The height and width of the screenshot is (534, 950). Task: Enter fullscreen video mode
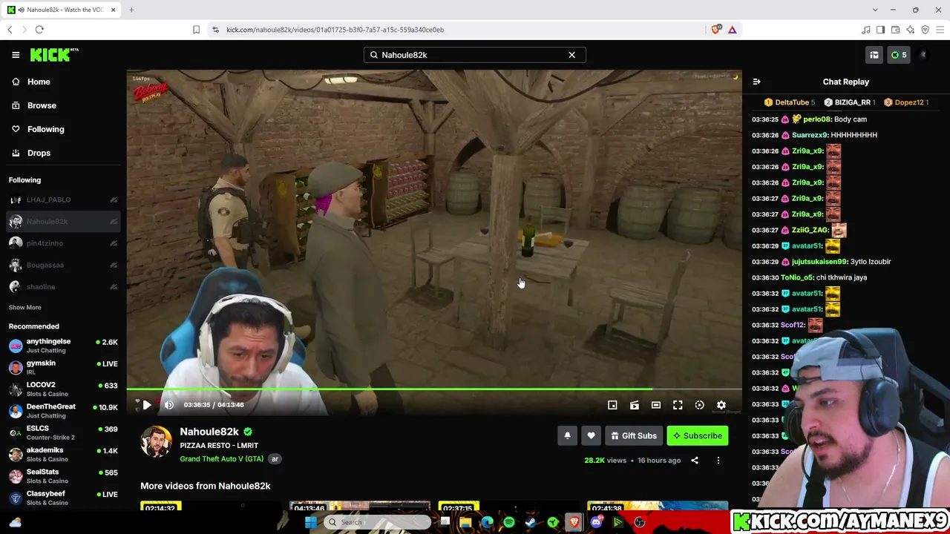(678, 405)
